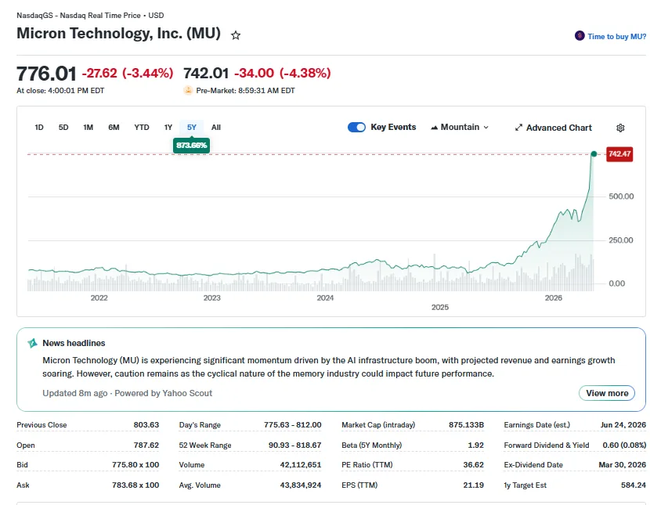Click the purple icon beside Time to buy MU
650x505 pixels.
click(x=580, y=36)
